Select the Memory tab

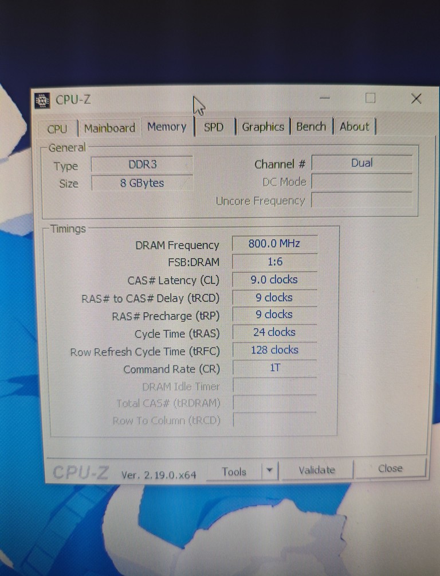(x=167, y=127)
